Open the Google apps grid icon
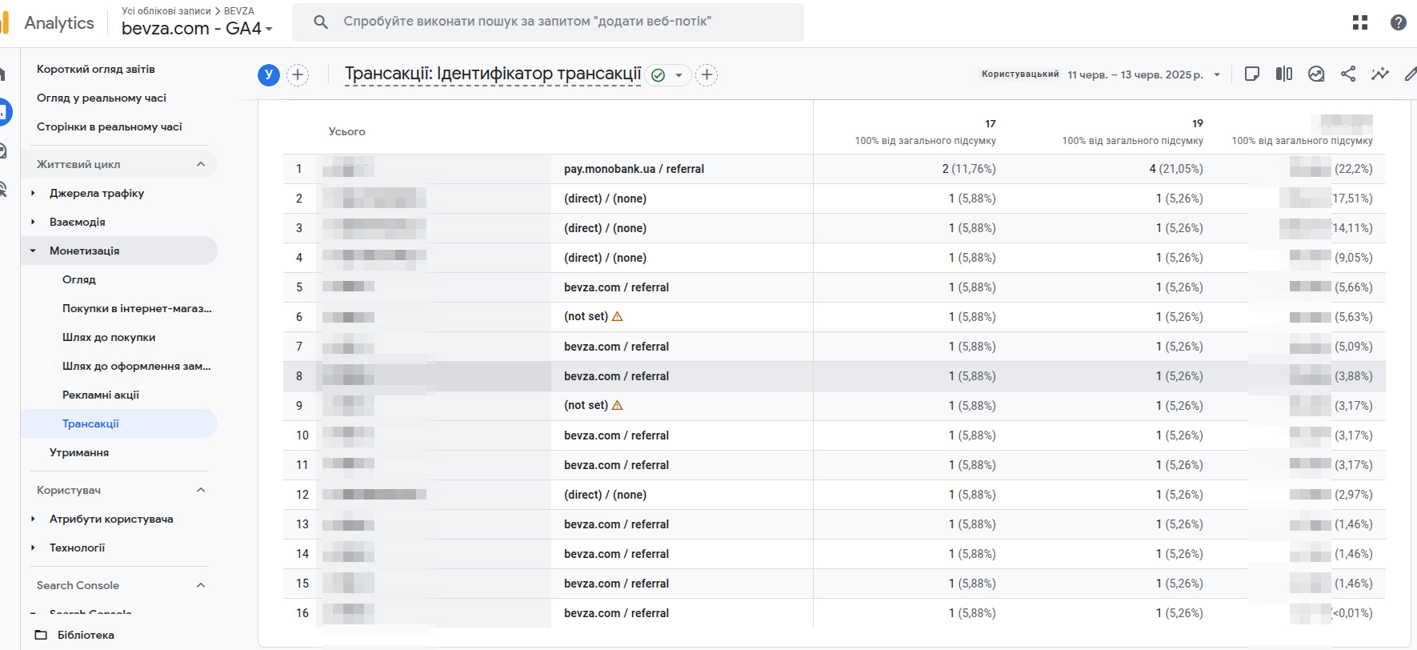The image size is (1417, 650). [1359, 22]
